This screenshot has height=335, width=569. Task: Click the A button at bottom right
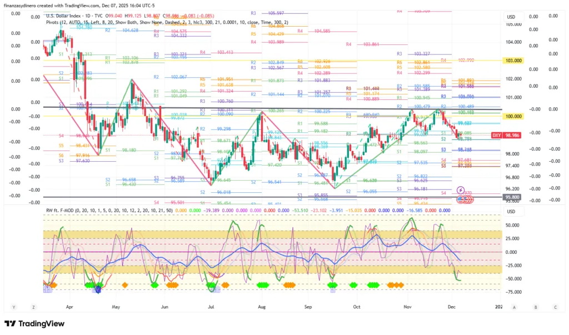515,307
